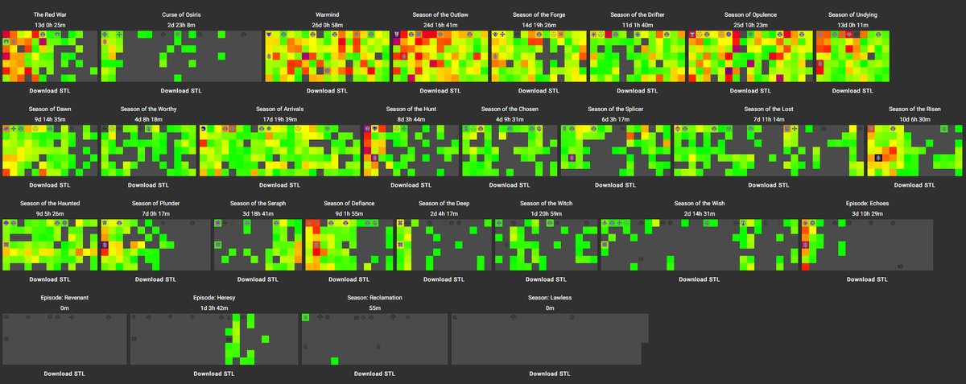This screenshot has height=384, width=966.
Task: Click the Season of the Witch title
Action: pos(546,203)
